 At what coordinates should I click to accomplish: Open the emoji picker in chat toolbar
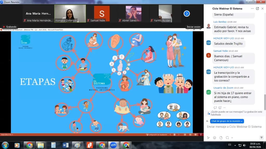215,138
